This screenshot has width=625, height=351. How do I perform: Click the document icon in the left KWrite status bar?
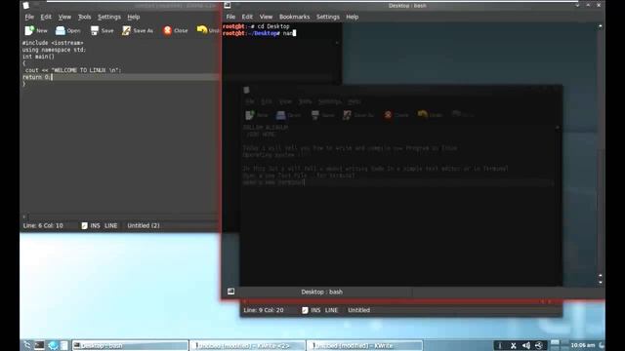85,225
